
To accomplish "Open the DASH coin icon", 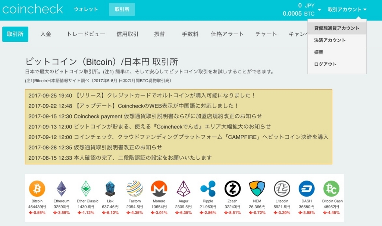I will pos(306,189).
